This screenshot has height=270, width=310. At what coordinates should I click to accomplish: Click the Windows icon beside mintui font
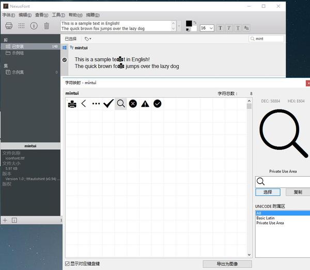pyautogui.click(x=65, y=47)
